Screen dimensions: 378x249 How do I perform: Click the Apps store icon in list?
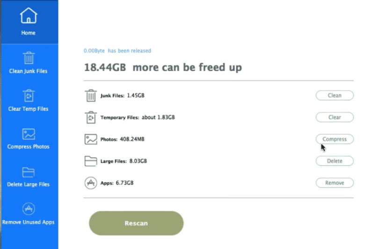[x=91, y=183]
